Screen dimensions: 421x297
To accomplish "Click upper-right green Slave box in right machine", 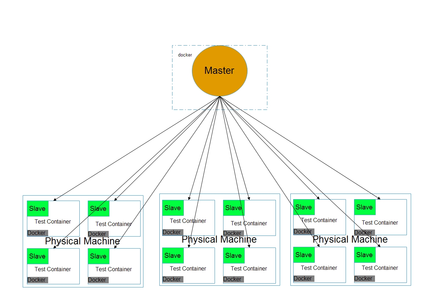I will tap(365, 207).
